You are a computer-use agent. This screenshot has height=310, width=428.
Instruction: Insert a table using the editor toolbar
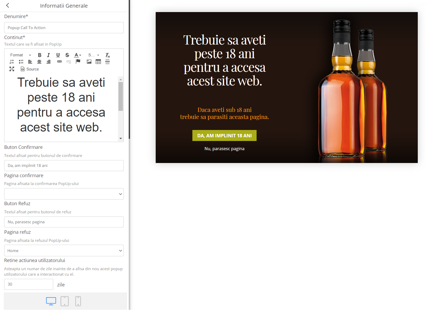click(x=98, y=62)
